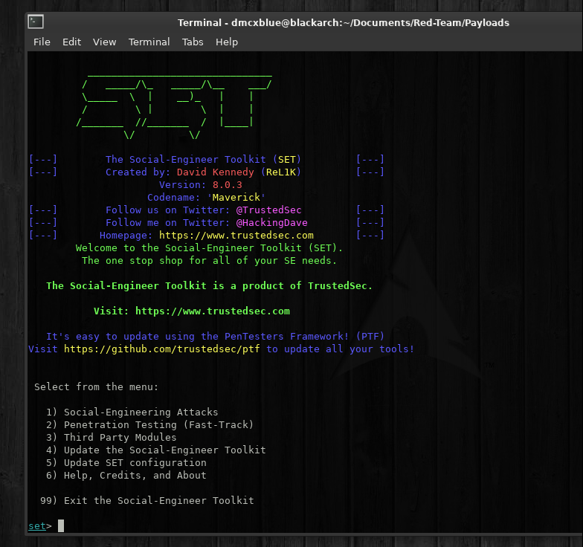Open the Tabs menu
The height and width of the screenshot is (547, 583).
(x=193, y=42)
